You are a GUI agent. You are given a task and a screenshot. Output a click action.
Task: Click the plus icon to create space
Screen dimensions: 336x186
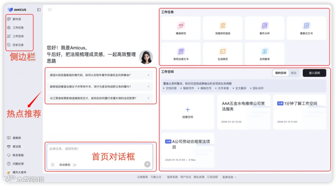(187, 110)
